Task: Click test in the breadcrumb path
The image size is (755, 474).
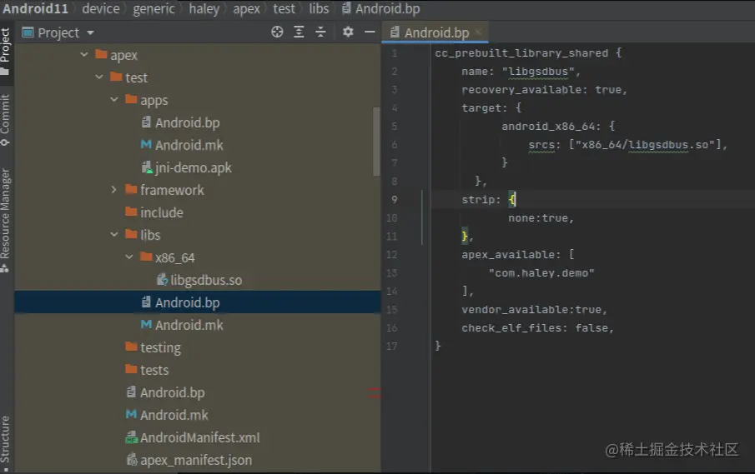Action: [x=284, y=8]
